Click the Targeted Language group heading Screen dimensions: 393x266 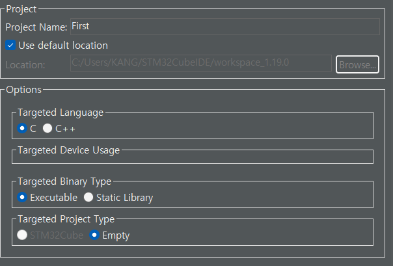pyautogui.click(x=61, y=113)
